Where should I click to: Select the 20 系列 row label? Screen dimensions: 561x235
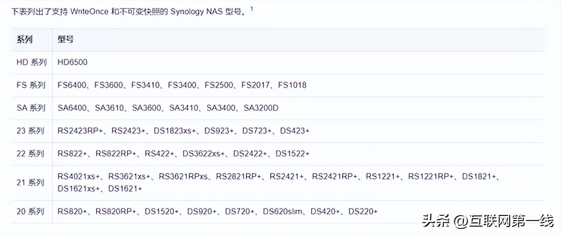pyautogui.click(x=30, y=211)
